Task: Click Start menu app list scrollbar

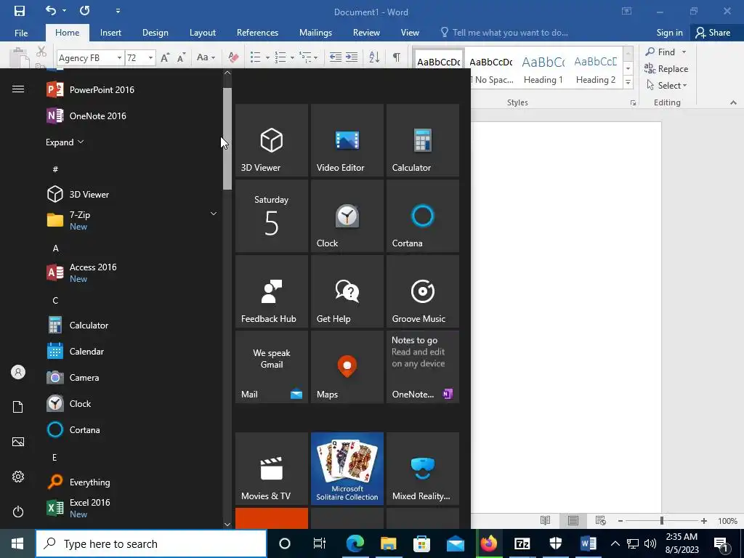Action: (227, 139)
